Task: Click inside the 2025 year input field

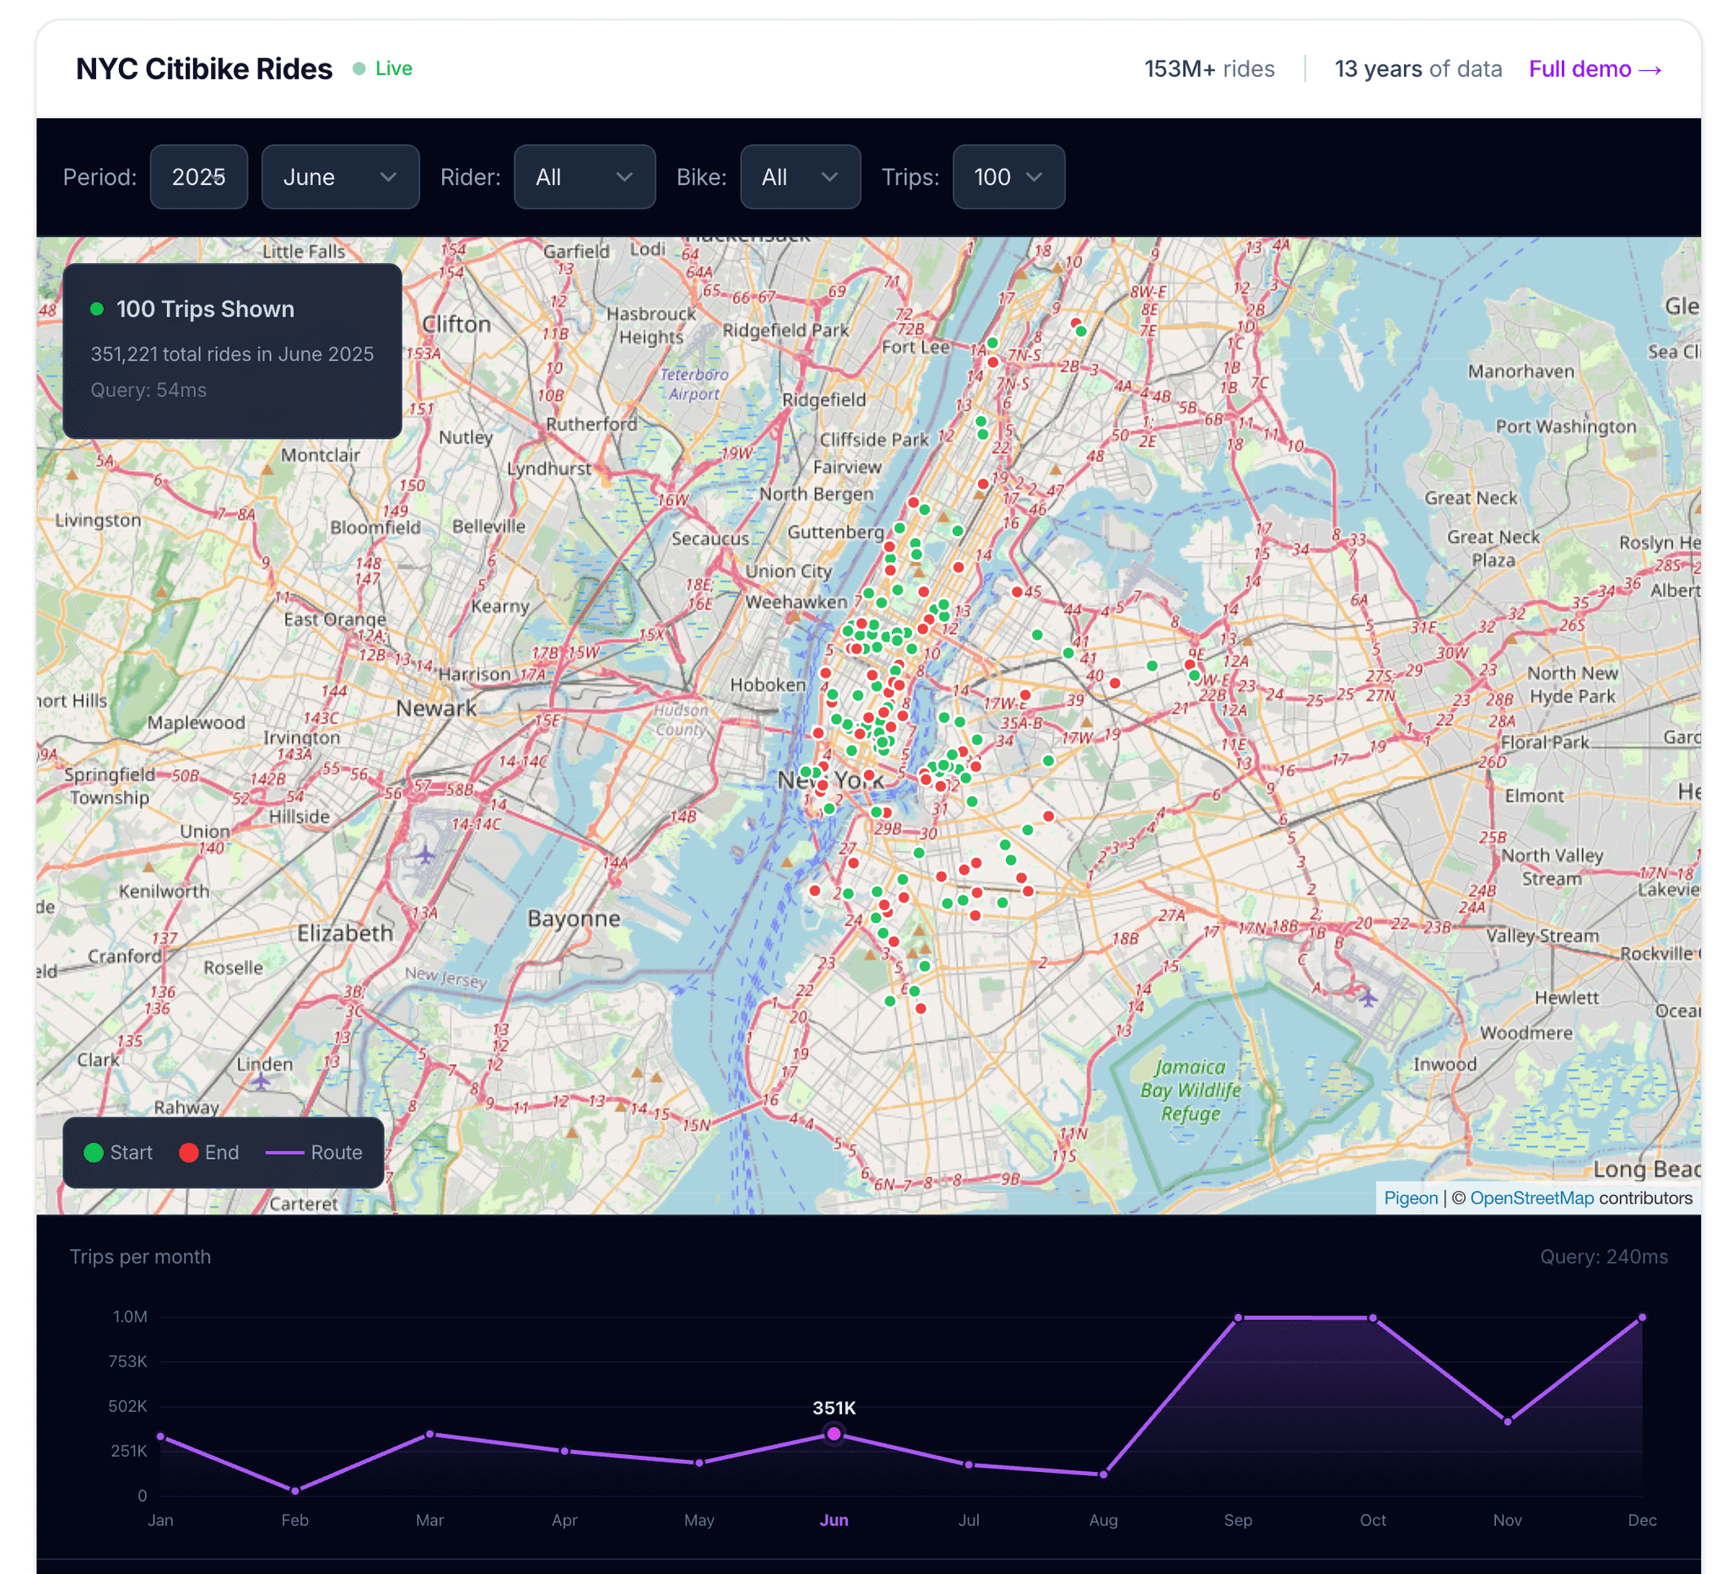Action: tap(199, 177)
